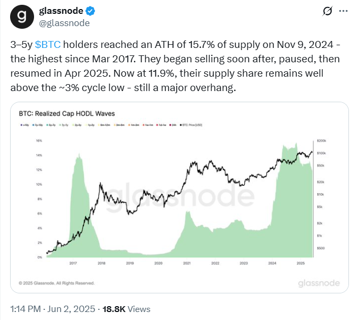Viewport: 358px width, 320px height.
Task: Click the BTC: Realized Cap HODL Waves title
Action: click(66, 113)
